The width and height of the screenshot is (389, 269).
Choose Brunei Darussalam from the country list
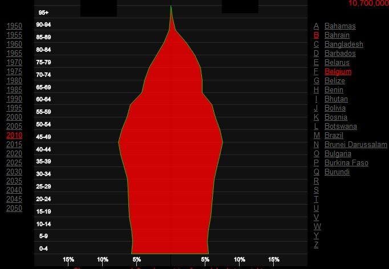click(x=356, y=144)
